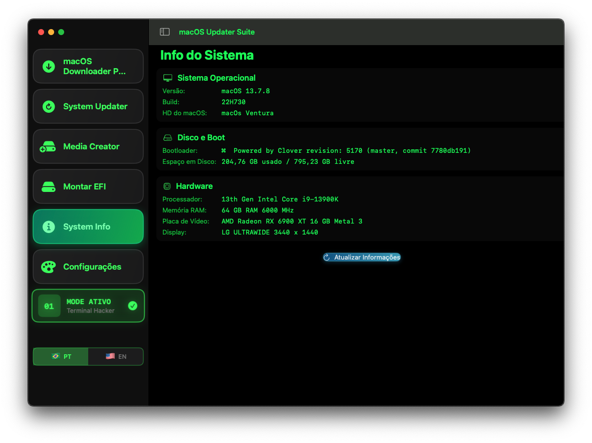Viewport: 592px width, 443px height.
Task: Open Media Creator from the sidebar
Action: 88,146
